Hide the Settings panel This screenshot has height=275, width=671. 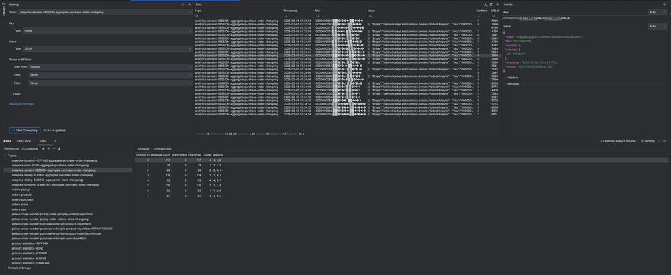[x=190, y=5]
